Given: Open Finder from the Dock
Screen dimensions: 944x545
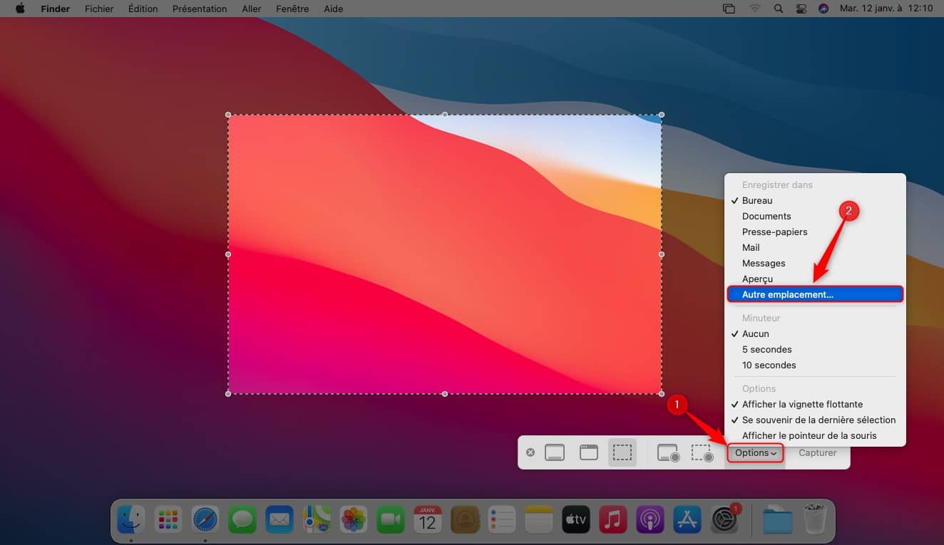Looking at the screenshot, I should (x=132, y=521).
